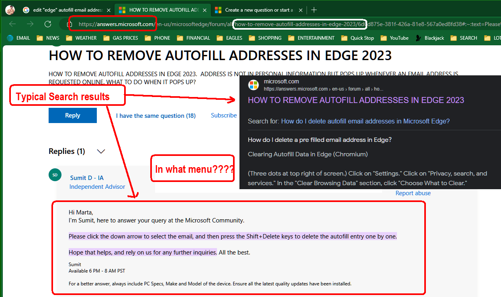Open a new tab with the plus button
Image resolution: width=501 pixels, height=297 pixels.
click(x=314, y=10)
